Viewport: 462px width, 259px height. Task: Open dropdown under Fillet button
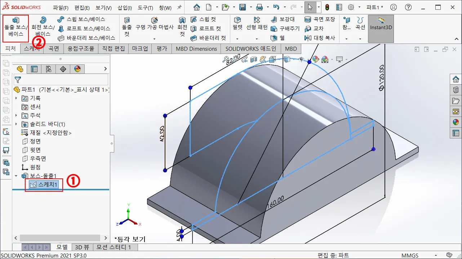tap(237, 39)
